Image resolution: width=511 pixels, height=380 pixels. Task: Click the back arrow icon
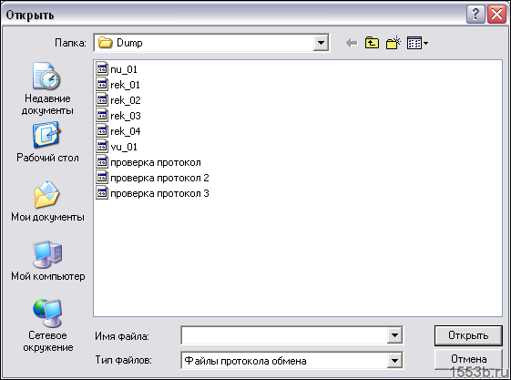(352, 43)
